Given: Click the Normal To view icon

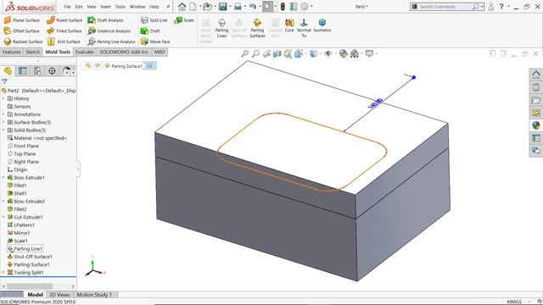Looking at the screenshot, I should pyautogui.click(x=304, y=28).
